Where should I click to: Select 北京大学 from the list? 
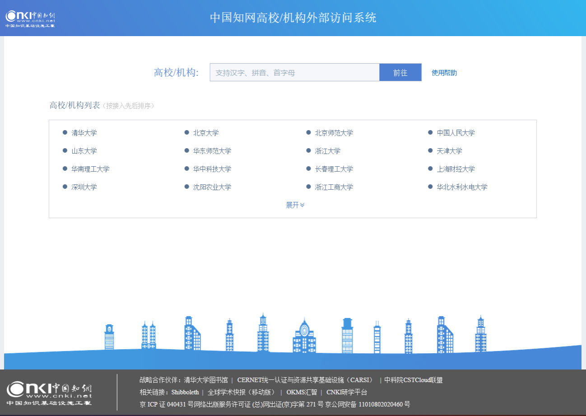(206, 133)
